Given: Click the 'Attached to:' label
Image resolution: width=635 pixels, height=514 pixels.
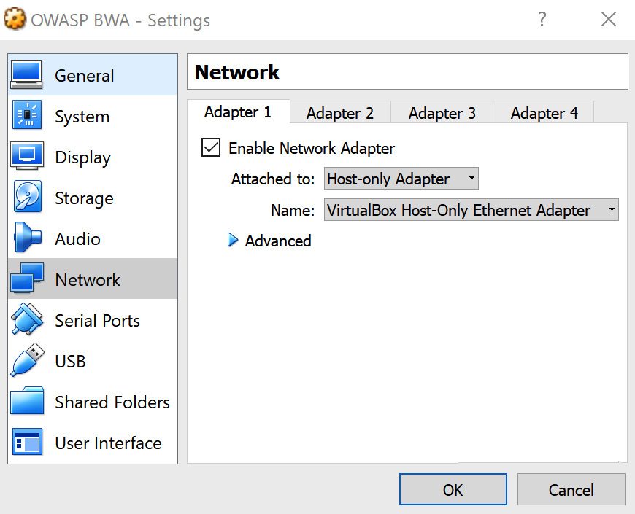Looking at the screenshot, I should (x=273, y=179).
